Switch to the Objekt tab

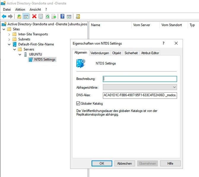pyautogui.click(x=117, y=53)
